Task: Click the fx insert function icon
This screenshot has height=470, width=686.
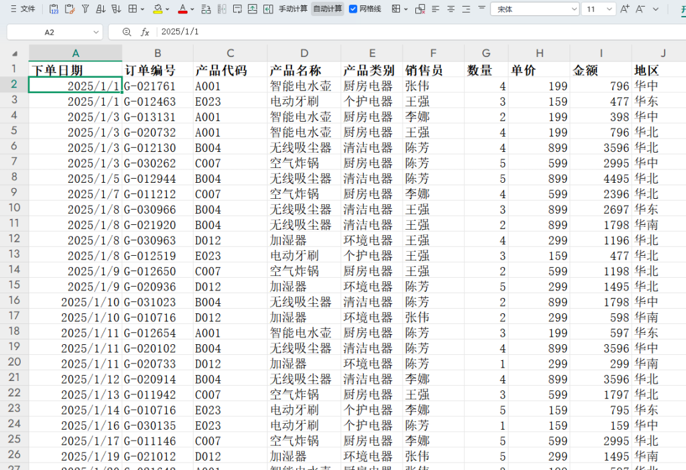Action: (x=145, y=32)
